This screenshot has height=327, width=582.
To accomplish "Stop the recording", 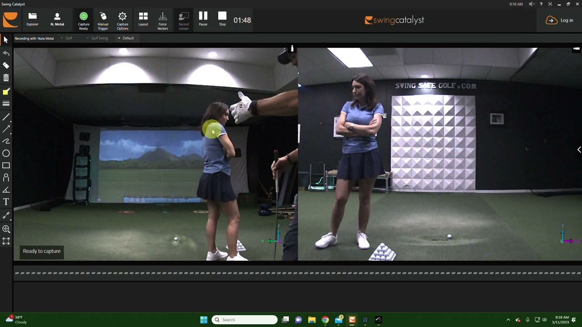I will 222,19.
